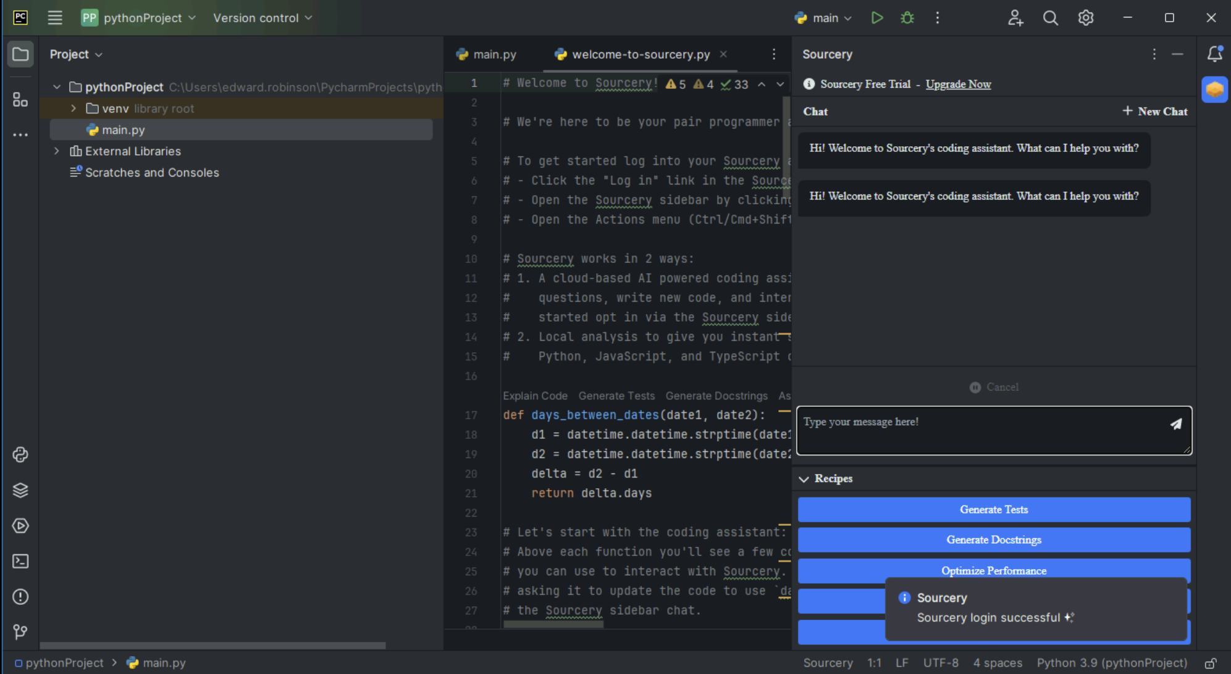
Task: Open Version Control git icon
Action: [x=20, y=632]
